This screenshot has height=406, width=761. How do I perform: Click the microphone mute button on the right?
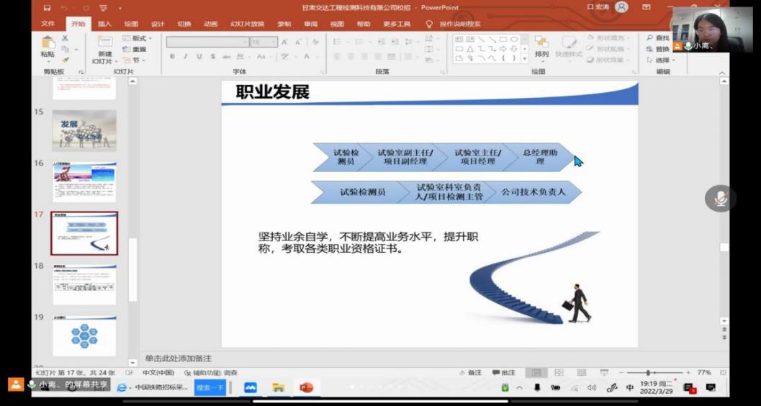[721, 199]
